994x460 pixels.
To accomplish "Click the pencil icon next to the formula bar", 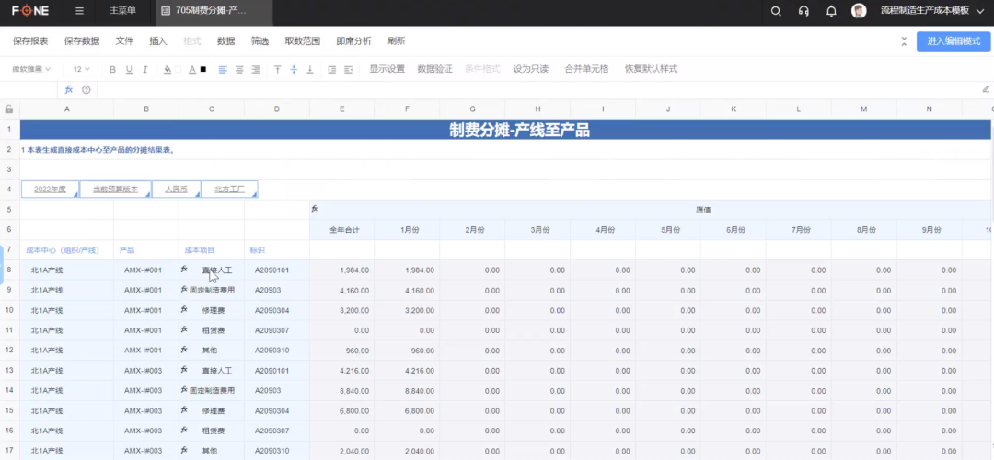I will (986, 89).
